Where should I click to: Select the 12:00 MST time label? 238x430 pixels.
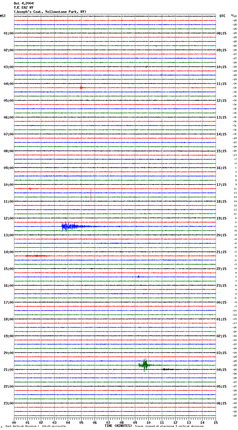coord(9,218)
